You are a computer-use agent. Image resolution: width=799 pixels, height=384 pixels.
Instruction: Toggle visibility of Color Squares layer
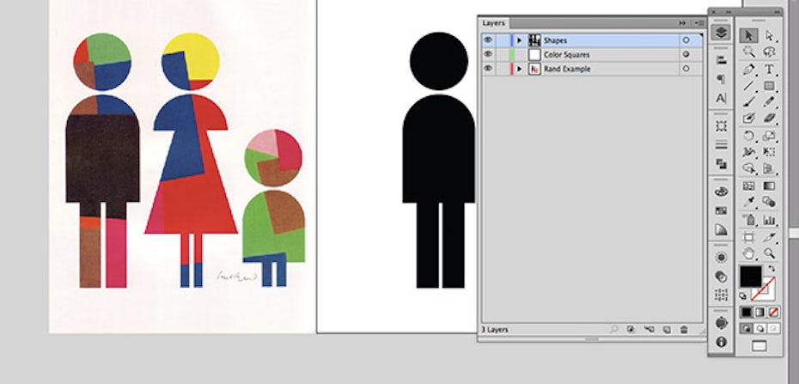[488, 54]
